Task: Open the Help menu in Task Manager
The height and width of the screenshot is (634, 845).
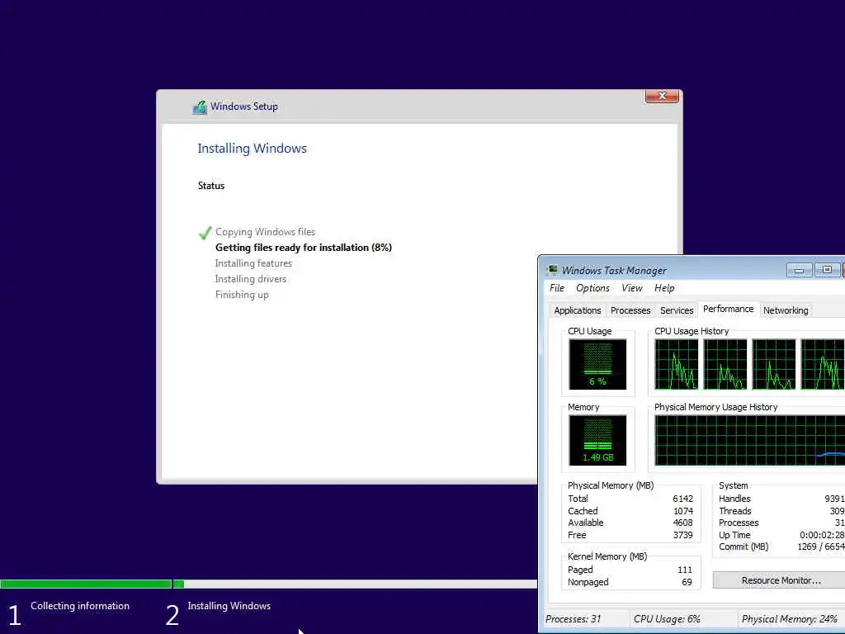Action: (664, 288)
